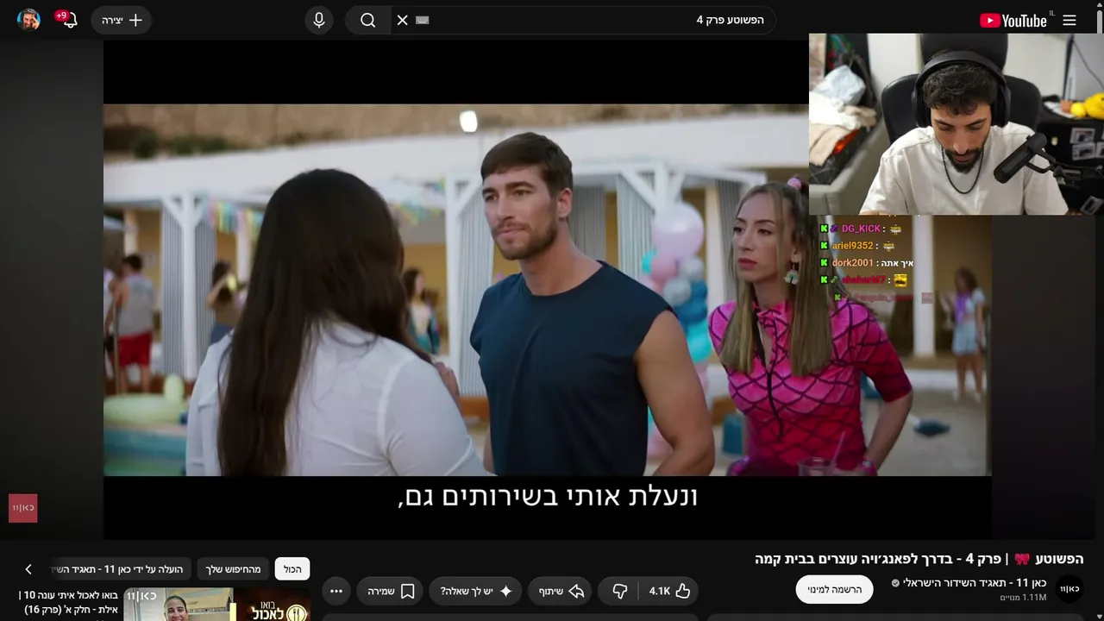Ask a question with יש לך שאלה?
This screenshot has width=1104, height=621.
pyautogui.click(x=476, y=591)
